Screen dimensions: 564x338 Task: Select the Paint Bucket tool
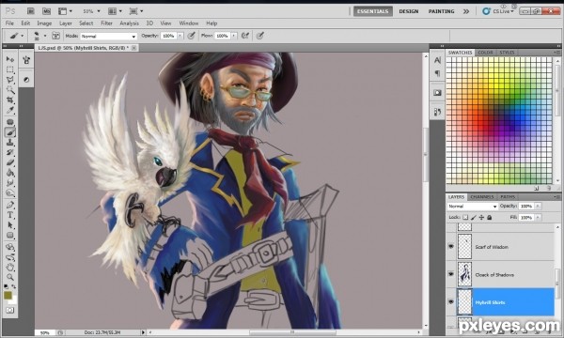point(10,173)
